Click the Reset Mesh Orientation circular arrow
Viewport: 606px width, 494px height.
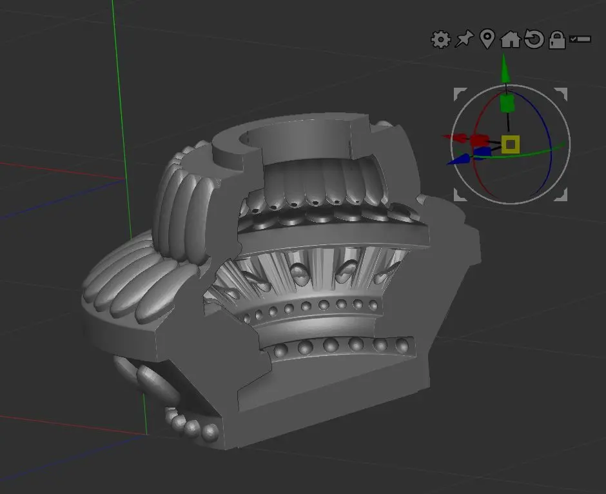[x=533, y=40]
